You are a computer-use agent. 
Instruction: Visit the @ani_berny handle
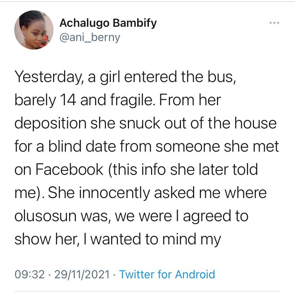point(90,37)
